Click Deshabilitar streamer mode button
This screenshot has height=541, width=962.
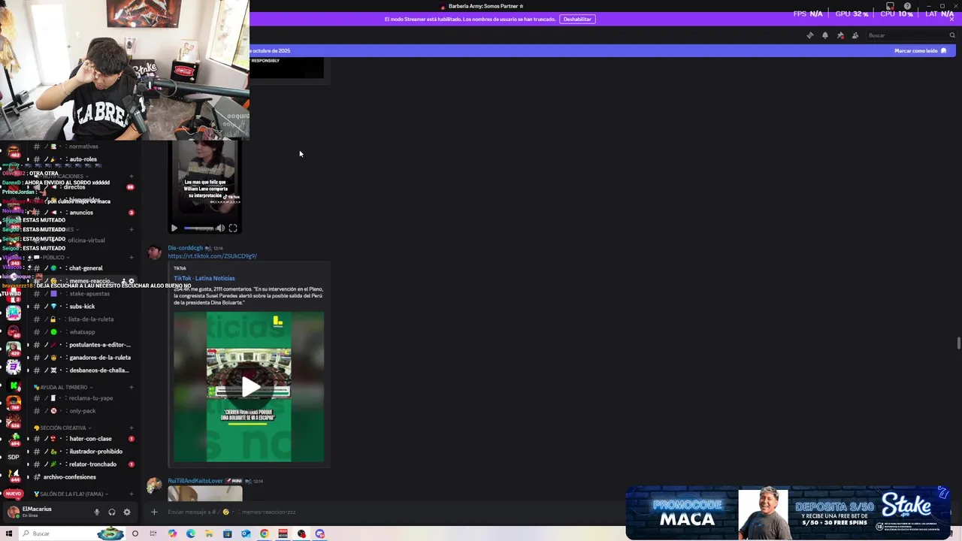point(577,19)
